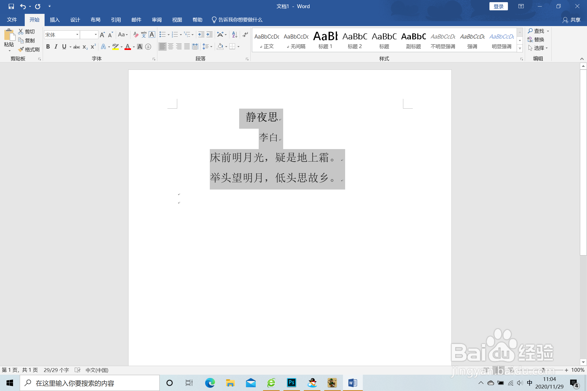Expand the bullet list dropdown arrow
Image resolution: width=587 pixels, height=391 pixels.
tap(168, 35)
